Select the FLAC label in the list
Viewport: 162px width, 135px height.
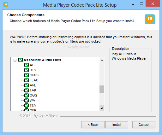pyautogui.click(x=34, y=80)
